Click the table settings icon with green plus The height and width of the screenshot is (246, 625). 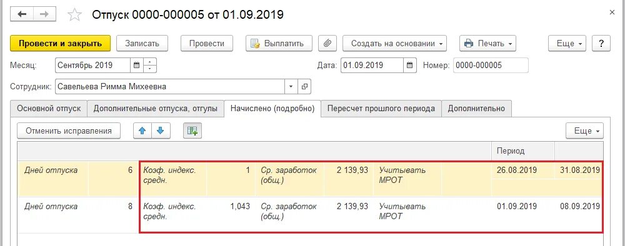pos(192,130)
